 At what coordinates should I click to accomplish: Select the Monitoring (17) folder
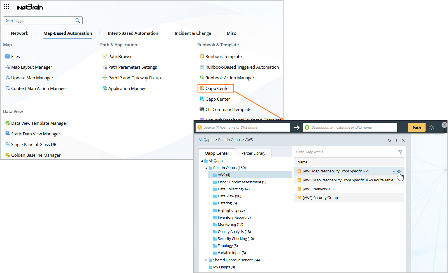pyautogui.click(x=230, y=225)
